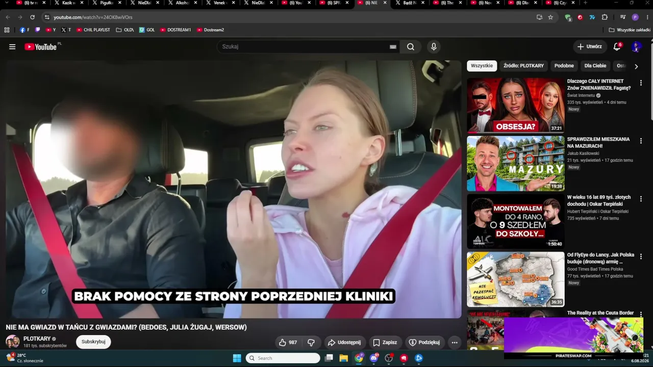Open options for the Ceuta Border video
The width and height of the screenshot is (653, 367).
tap(641, 314)
